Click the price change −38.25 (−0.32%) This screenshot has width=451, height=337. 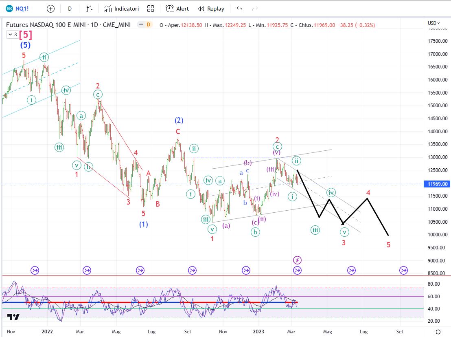pyautogui.click(x=356, y=25)
